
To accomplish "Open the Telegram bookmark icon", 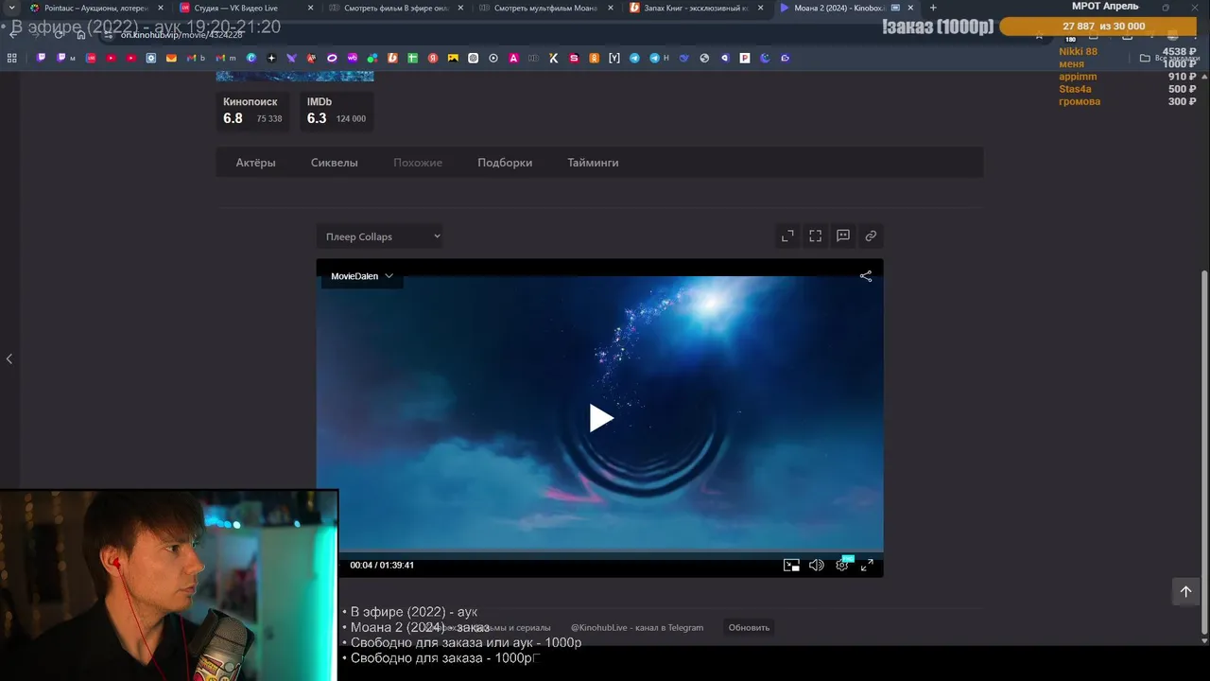I will (x=634, y=58).
